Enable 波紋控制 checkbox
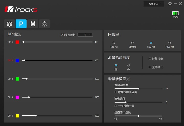This screenshot has width=184, height=126. coord(150,59)
